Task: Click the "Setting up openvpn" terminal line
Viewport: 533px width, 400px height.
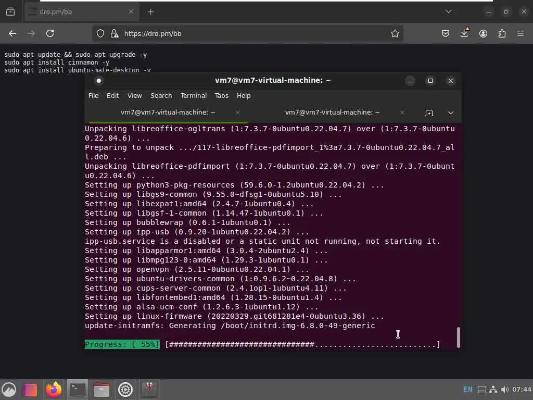Action: point(197,269)
